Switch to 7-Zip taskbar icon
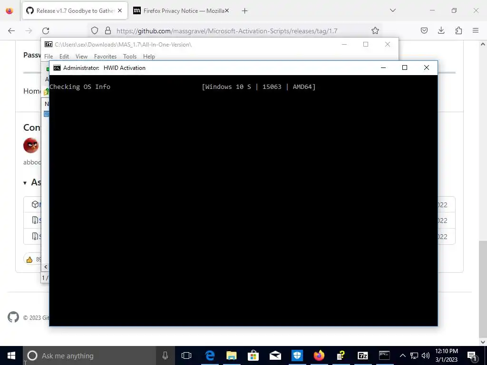 [363, 355]
